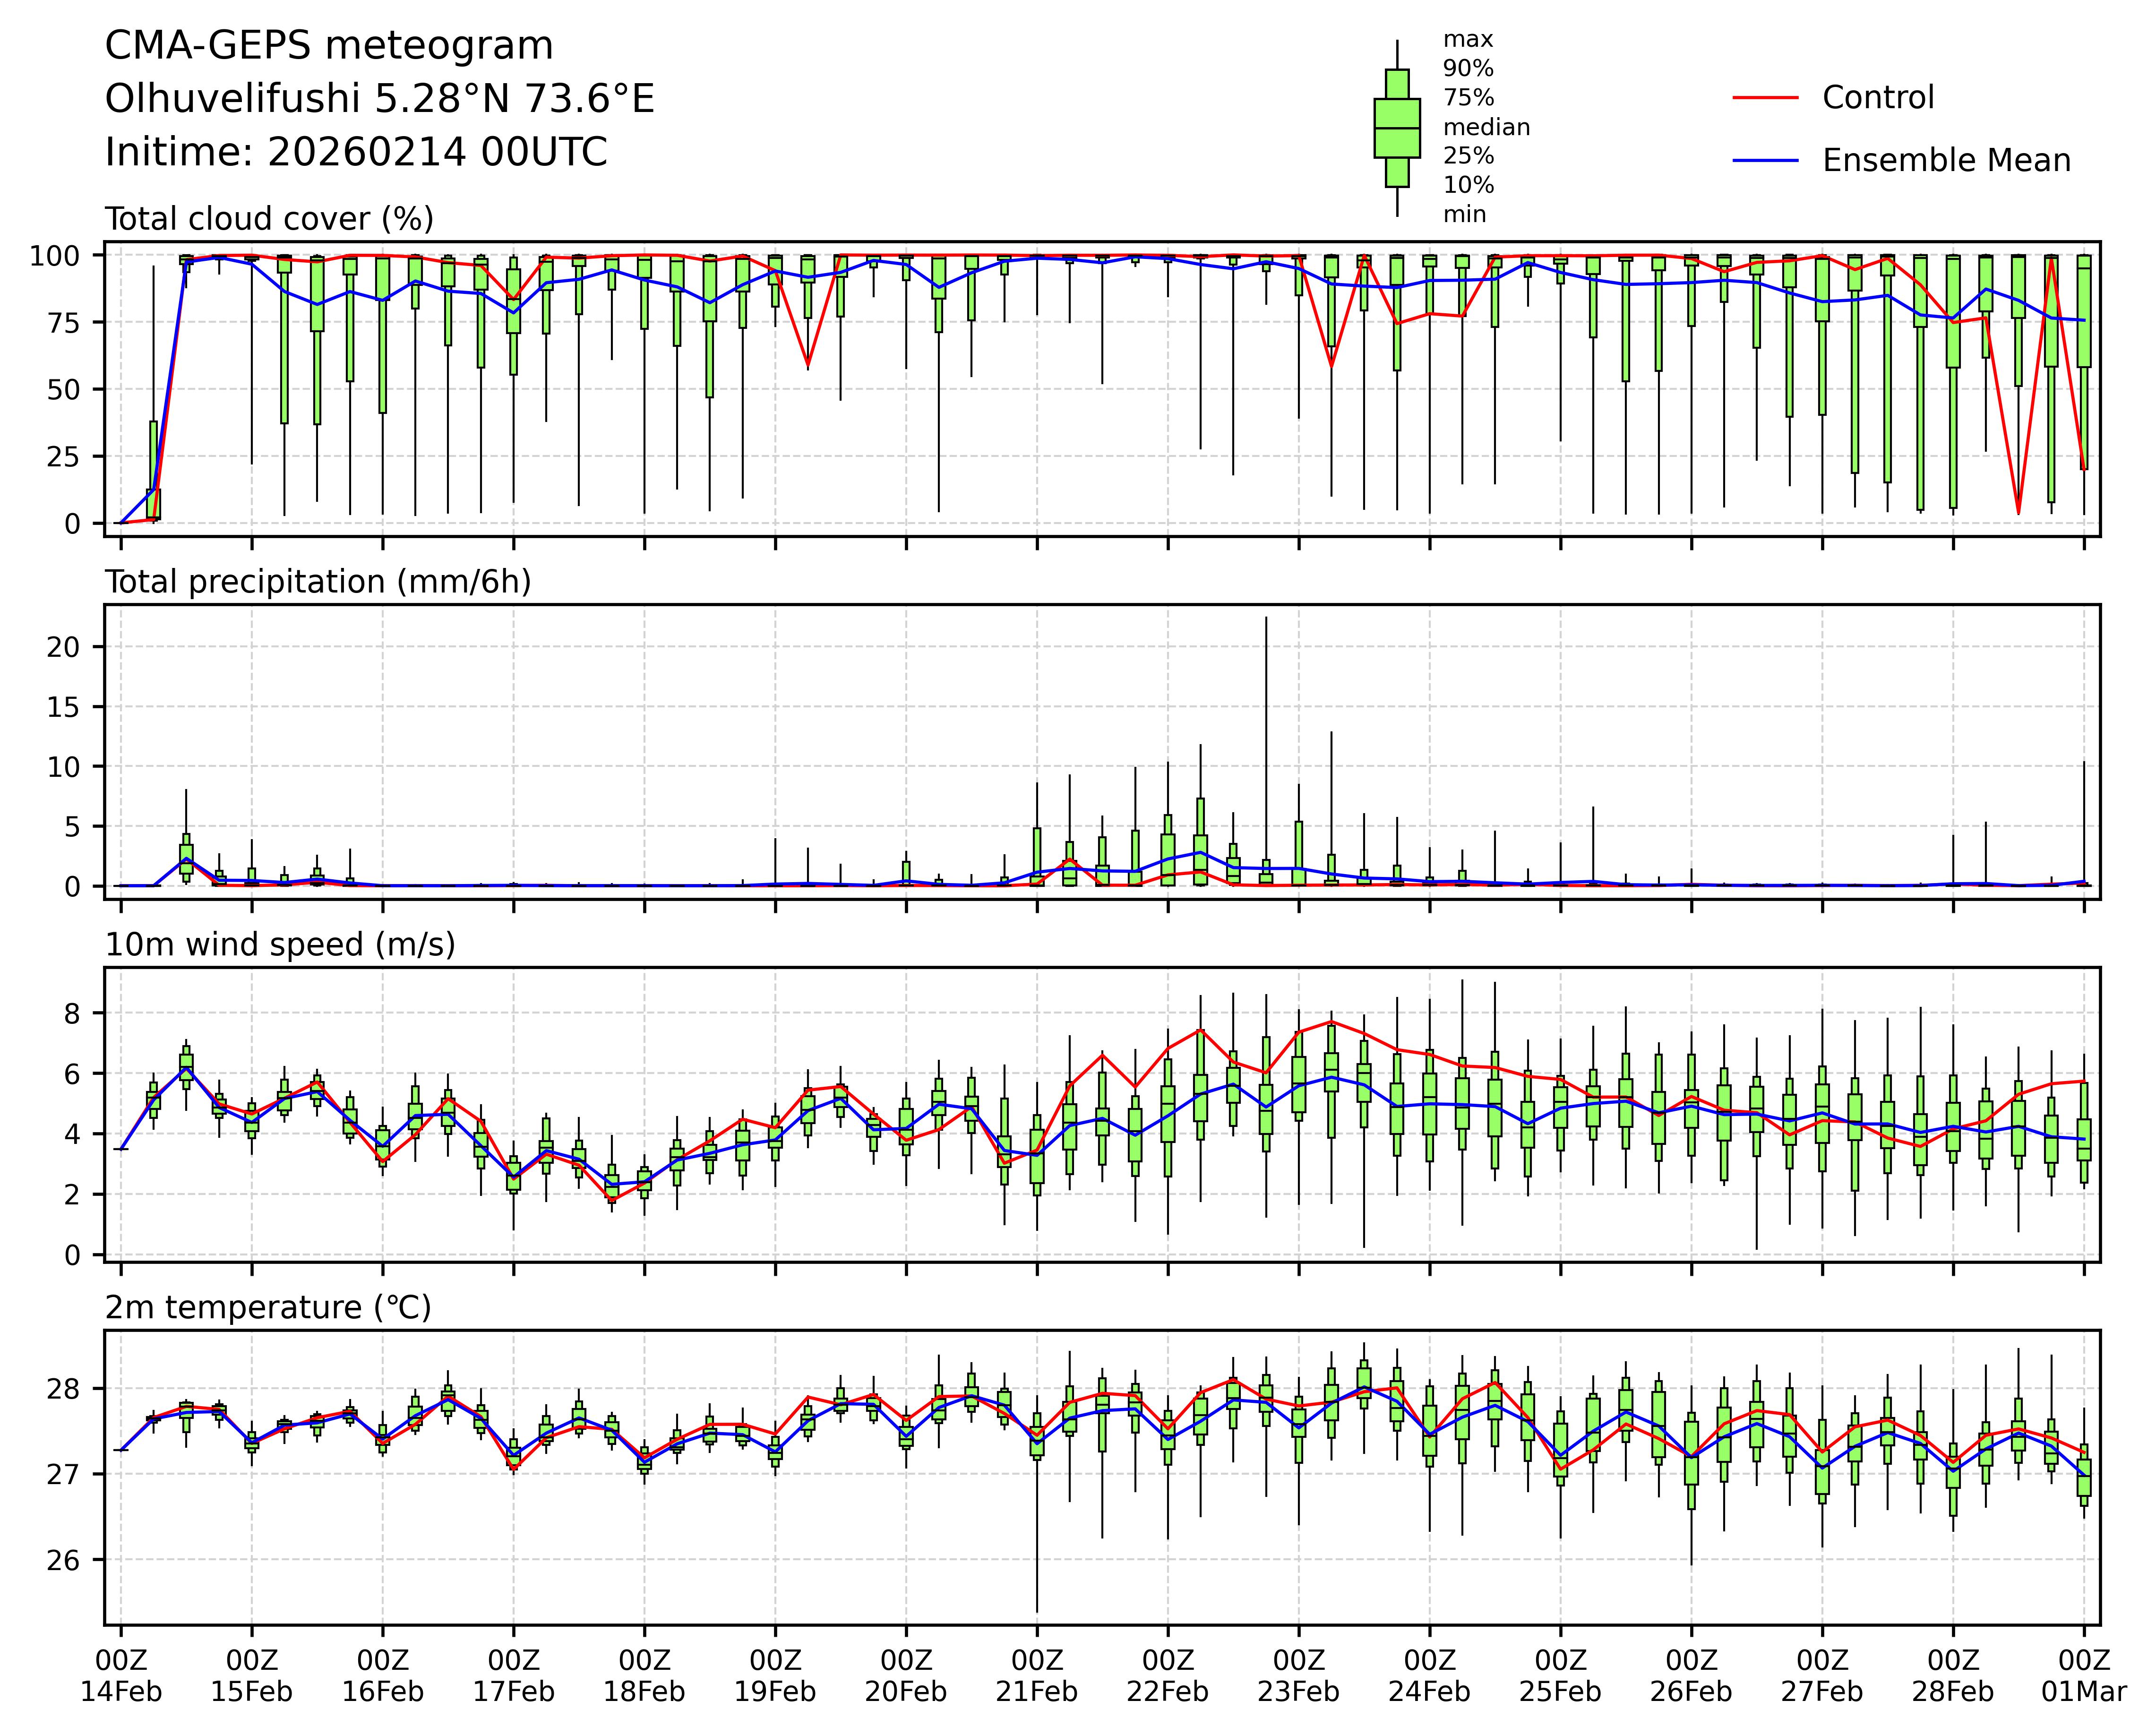Click the 2m temperature panel title
This screenshot has width=2156, height=1735.
(268, 1308)
